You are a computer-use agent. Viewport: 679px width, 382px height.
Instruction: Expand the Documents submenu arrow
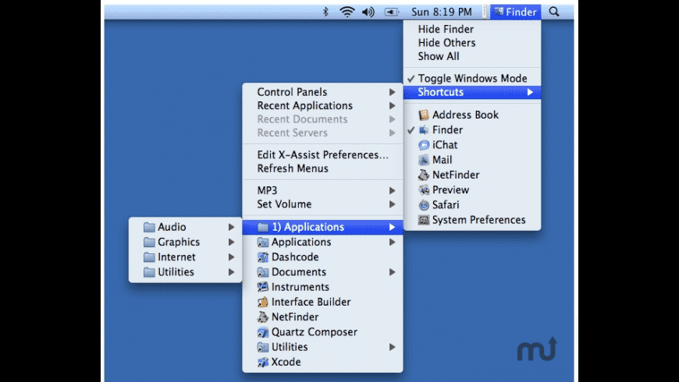click(392, 272)
